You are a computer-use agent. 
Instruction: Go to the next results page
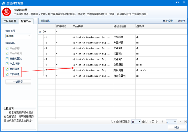pyautogui.click(x=180, y=121)
